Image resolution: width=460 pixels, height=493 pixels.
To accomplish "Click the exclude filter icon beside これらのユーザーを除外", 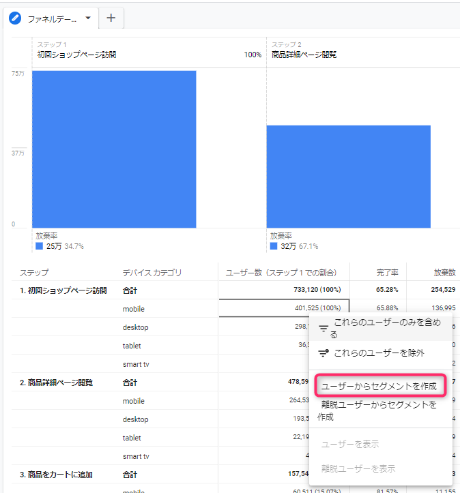I will point(324,353).
